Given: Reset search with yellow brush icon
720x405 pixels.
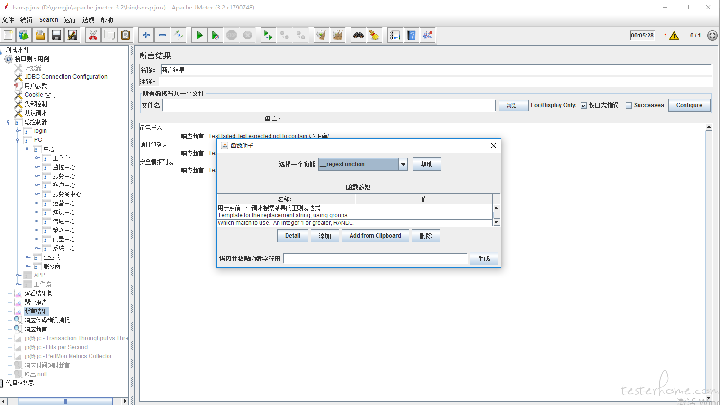Looking at the screenshot, I should coord(375,35).
